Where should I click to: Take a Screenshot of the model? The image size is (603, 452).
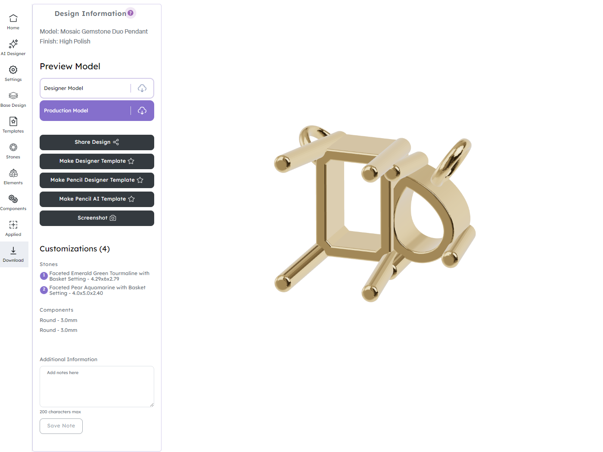(97, 218)
